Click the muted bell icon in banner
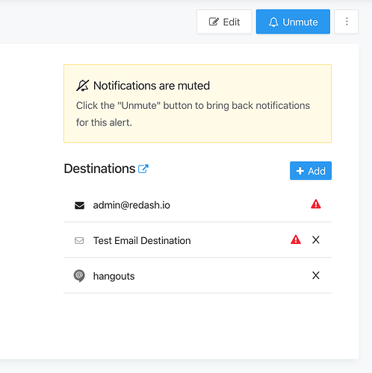 [82, 86]
